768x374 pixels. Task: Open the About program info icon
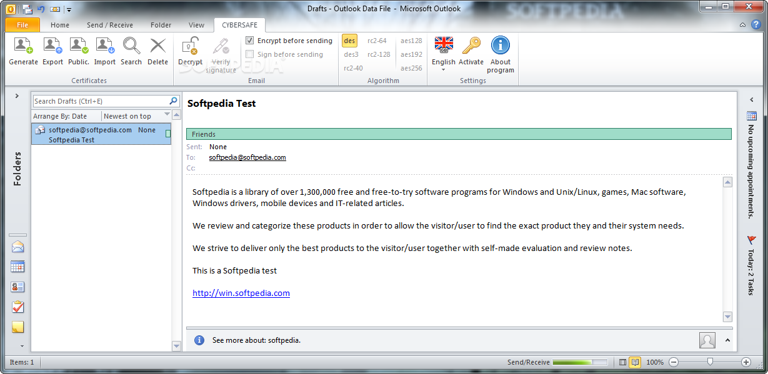click(x=501, y=46)
